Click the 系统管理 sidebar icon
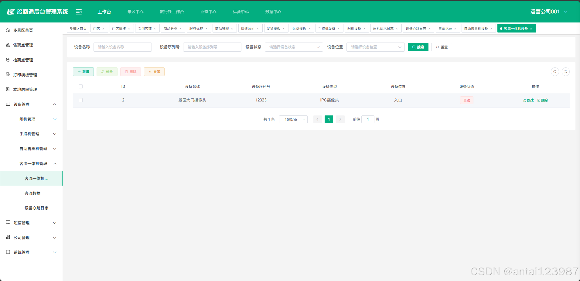 point(8,252)
